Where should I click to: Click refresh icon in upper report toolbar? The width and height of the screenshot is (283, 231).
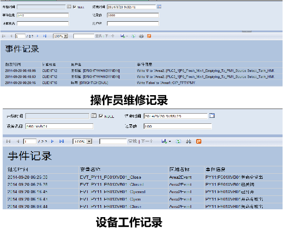(134, 36)
